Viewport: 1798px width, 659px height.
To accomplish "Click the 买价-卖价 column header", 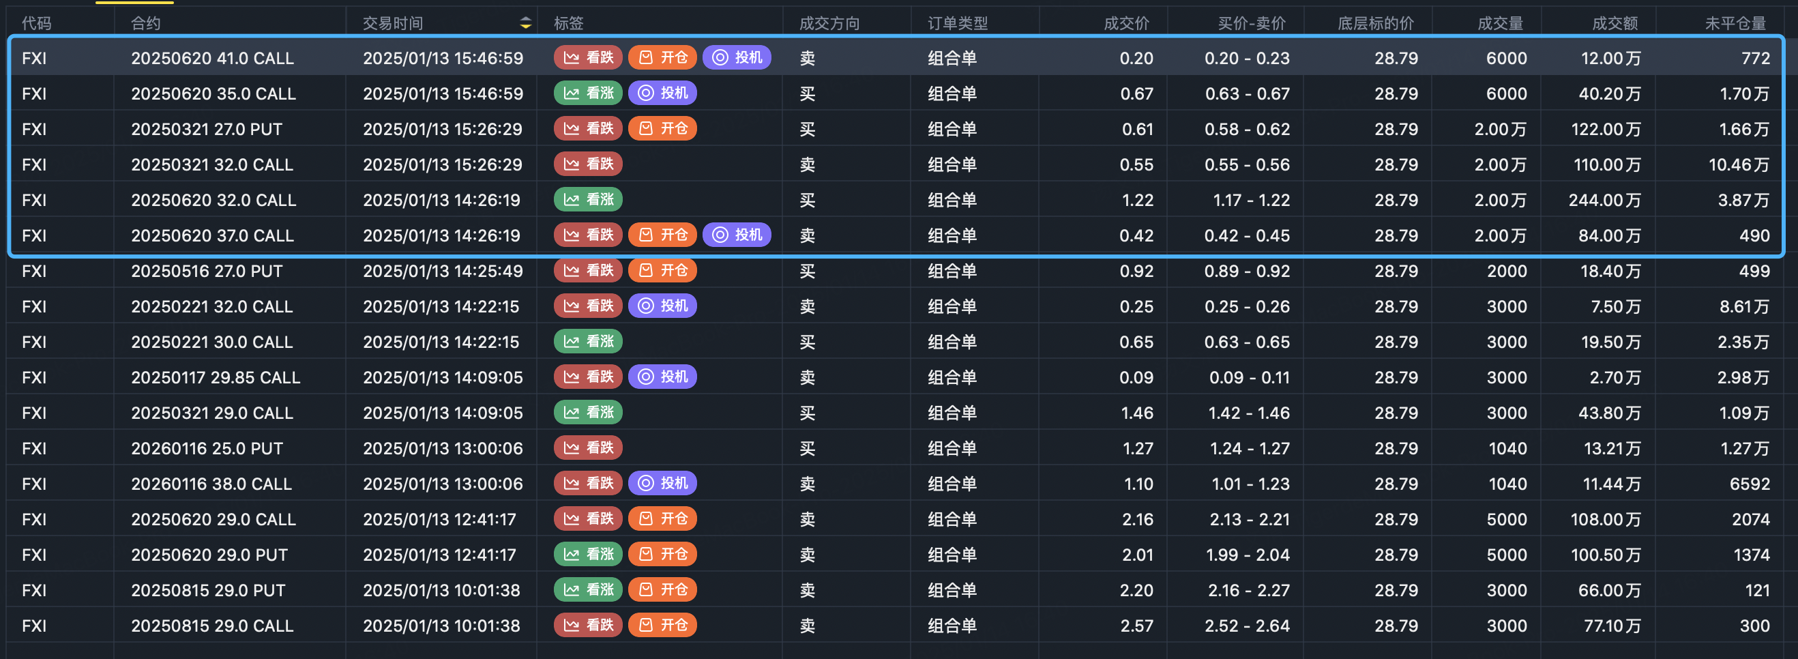I will click(1252, 23).
